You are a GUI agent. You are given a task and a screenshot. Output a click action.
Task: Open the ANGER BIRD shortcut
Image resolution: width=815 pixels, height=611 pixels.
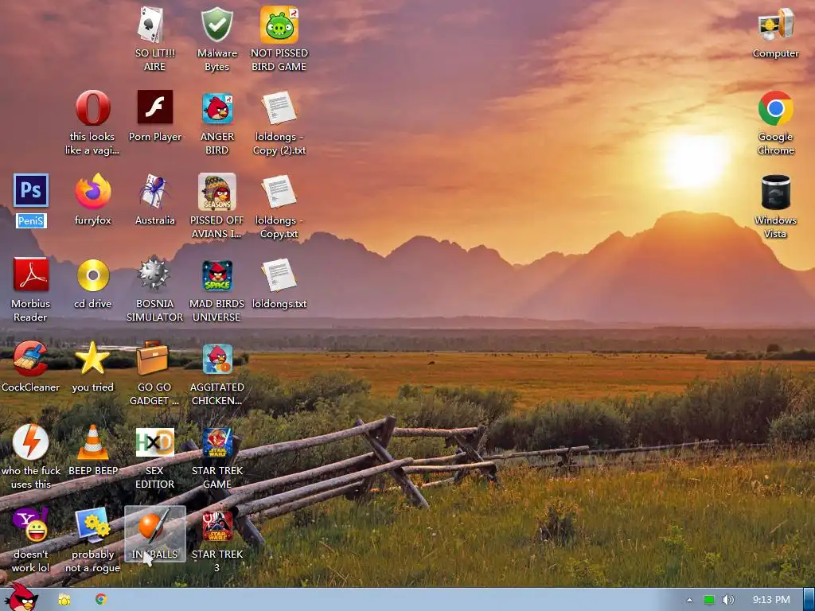pos(217,108)
